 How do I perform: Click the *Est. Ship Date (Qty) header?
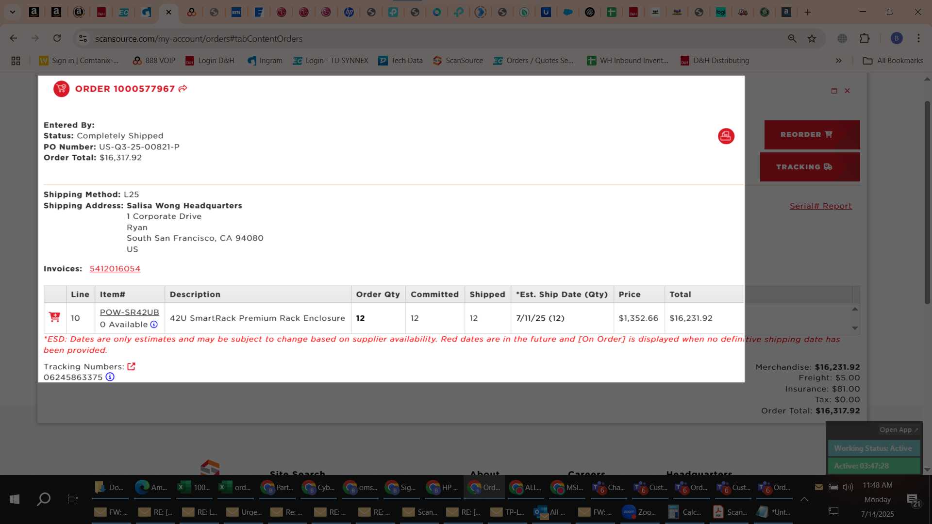(562, 294)
